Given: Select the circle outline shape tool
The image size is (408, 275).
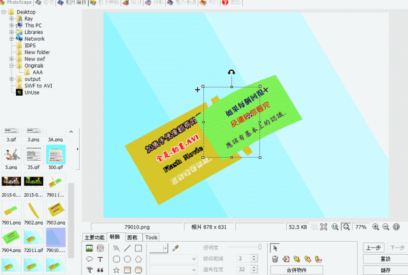Looking at the screenshot, I should [x=127, y=259].
